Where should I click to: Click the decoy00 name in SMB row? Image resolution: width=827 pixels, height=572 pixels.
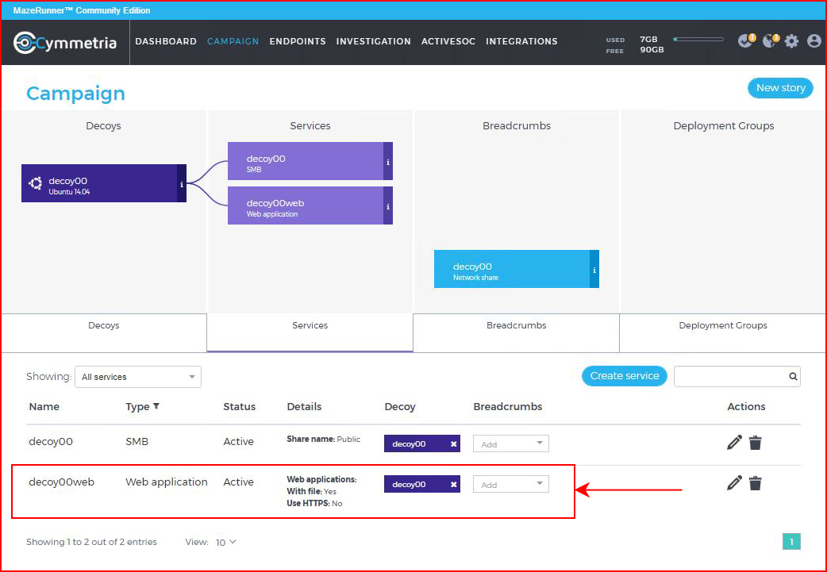click(x=51, y=442)
